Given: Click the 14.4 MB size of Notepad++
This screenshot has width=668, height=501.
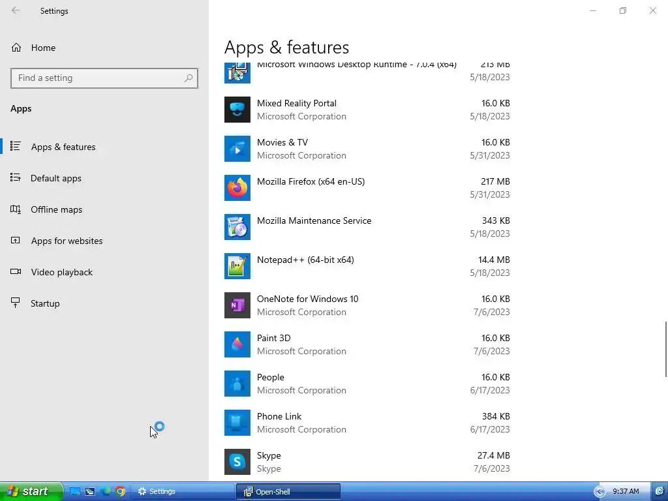Looking at the screenshot, I should coord(494,260).
